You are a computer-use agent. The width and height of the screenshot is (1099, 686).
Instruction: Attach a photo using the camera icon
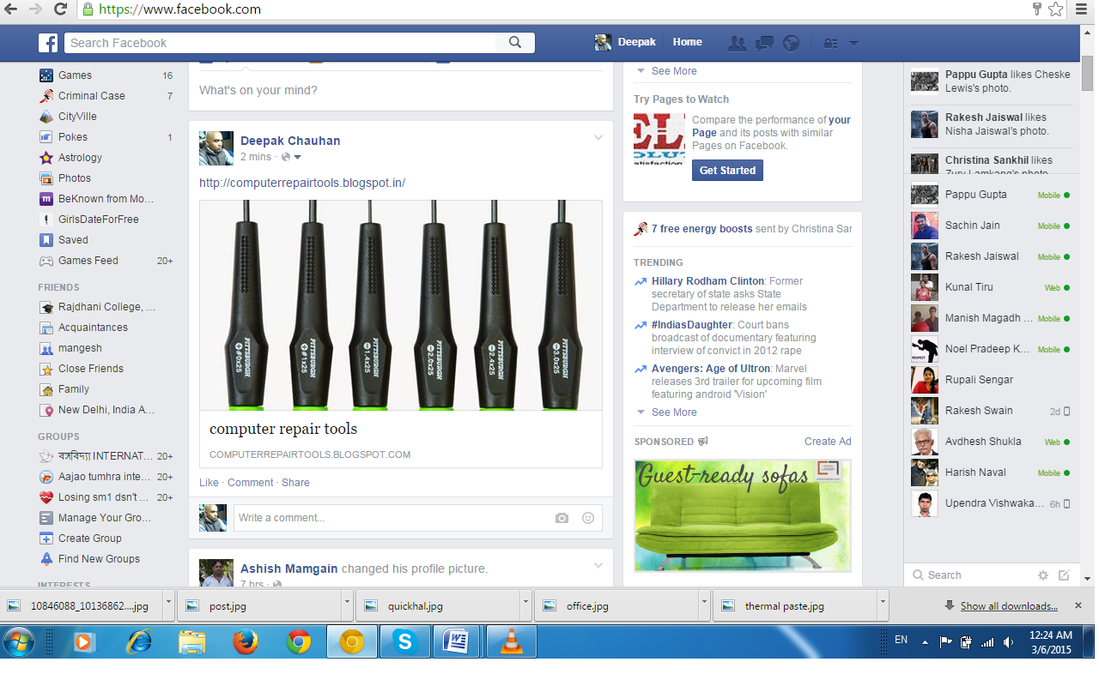pos(562,518)
